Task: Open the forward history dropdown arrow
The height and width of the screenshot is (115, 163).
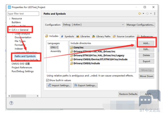Action: (x=151, y=13)
